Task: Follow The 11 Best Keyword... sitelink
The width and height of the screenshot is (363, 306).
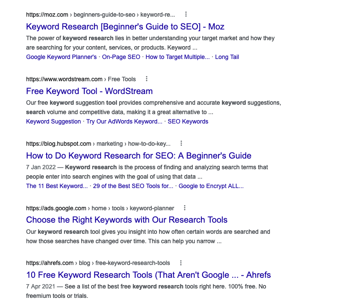Action: 57,186
